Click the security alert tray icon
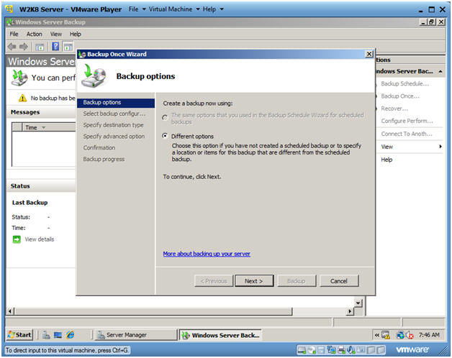The image size is (452, 358). click(x=385, y=335)
